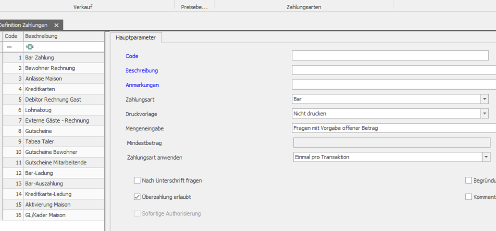Toggle the Kommentar checkbox
The image size is (496, 231).
click(469, 197)
